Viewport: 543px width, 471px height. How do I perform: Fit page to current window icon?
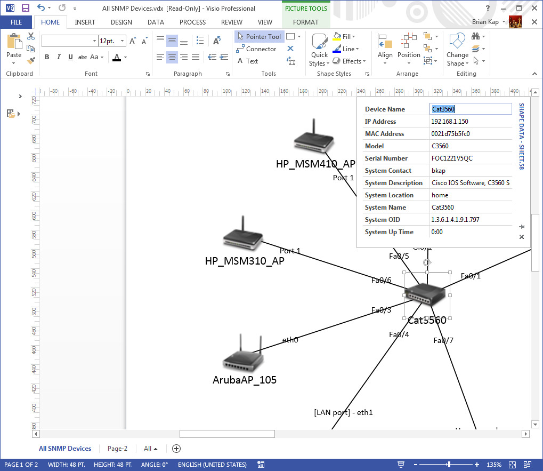(x=512, y=465)
